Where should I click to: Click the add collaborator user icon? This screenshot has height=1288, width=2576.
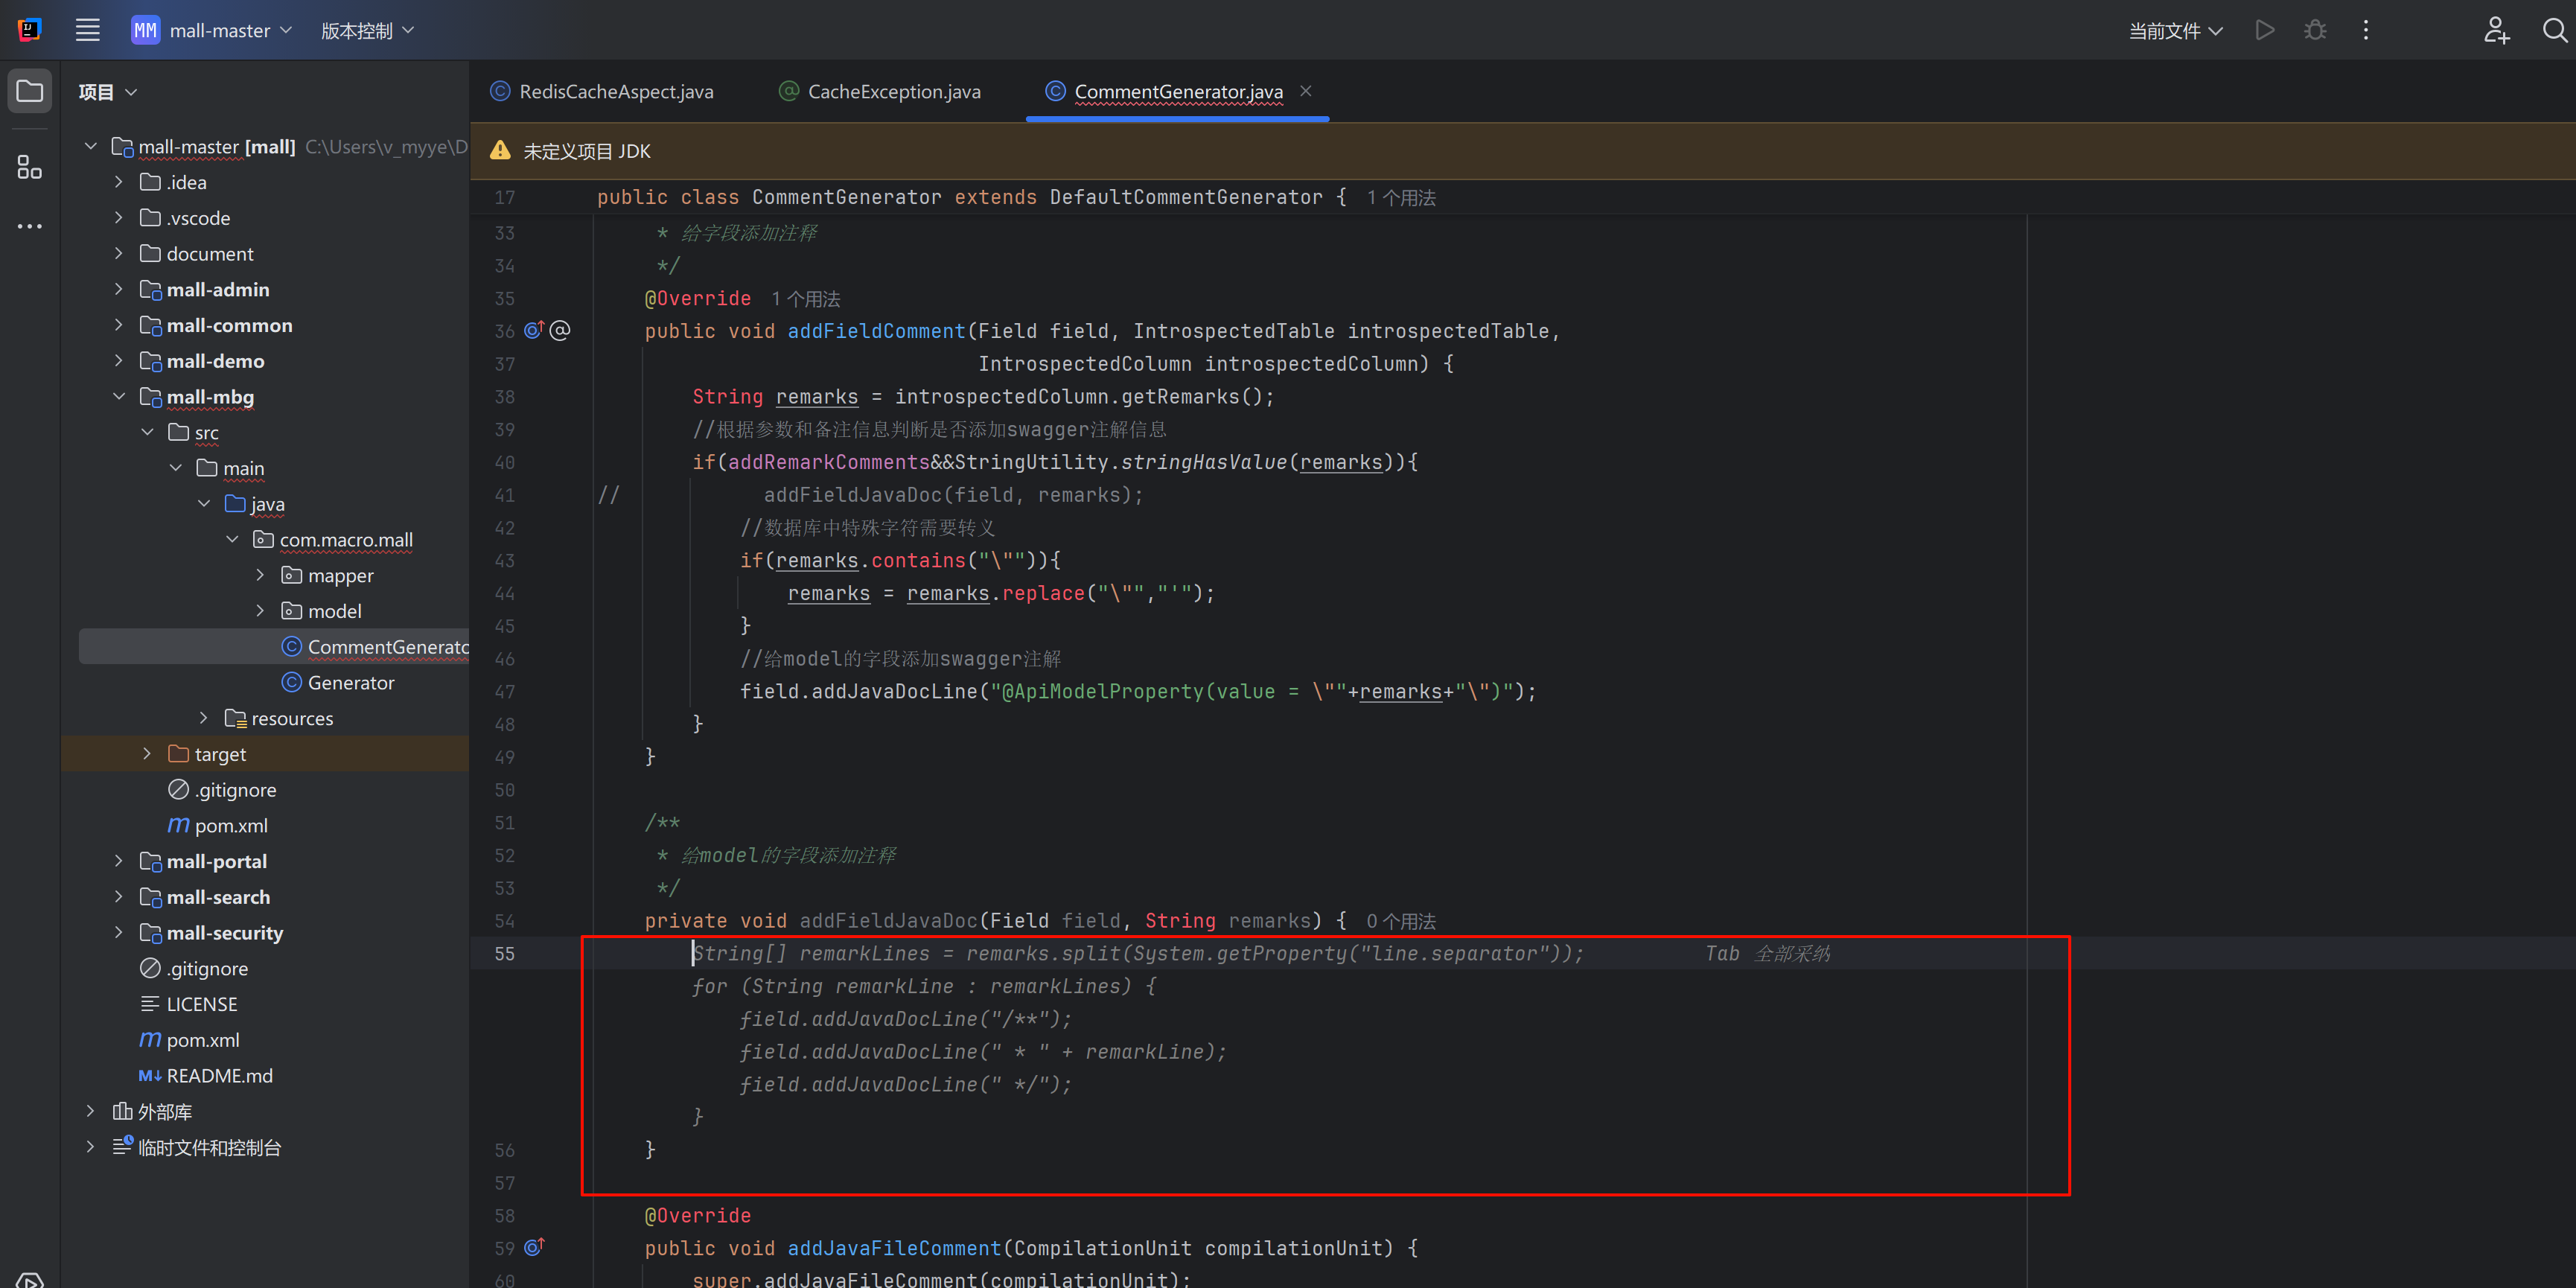2496,30
